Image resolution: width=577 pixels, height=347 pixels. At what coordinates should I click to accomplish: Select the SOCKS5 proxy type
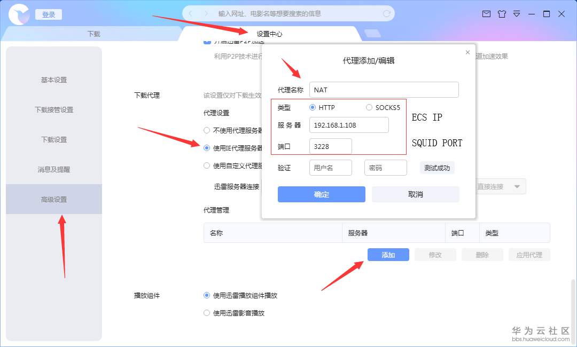click(x=369, y=107)
